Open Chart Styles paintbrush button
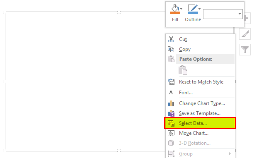The width and height of the screenshot is (254, 158). click(245, 34)
